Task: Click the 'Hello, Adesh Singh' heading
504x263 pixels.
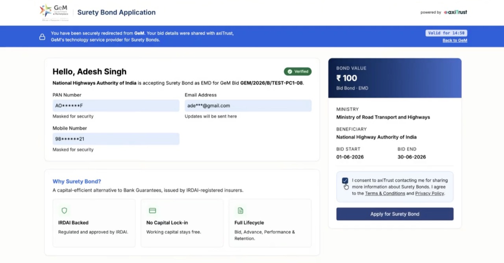Action: [x=90, y=72]
